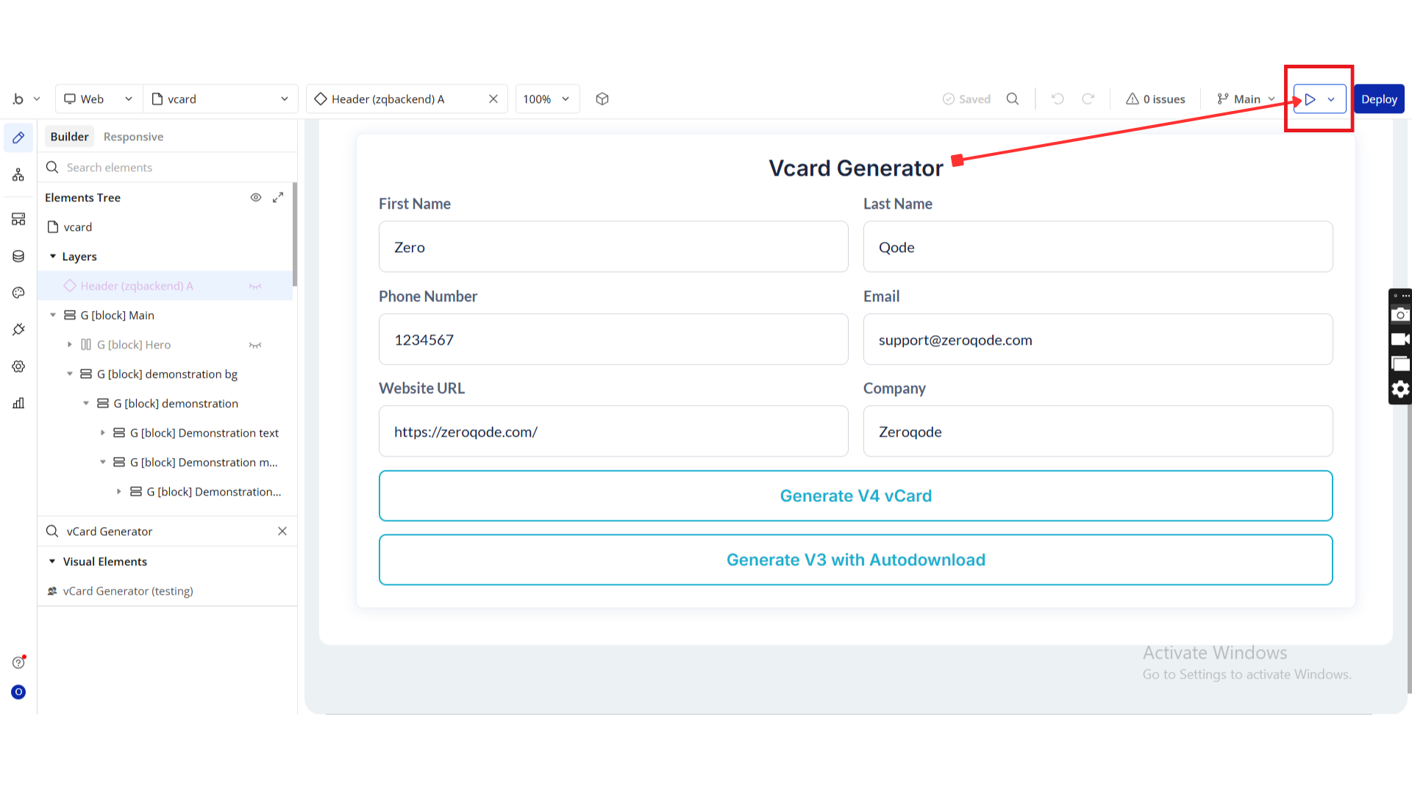Click the undo arrow icon

pos(1058,99)
